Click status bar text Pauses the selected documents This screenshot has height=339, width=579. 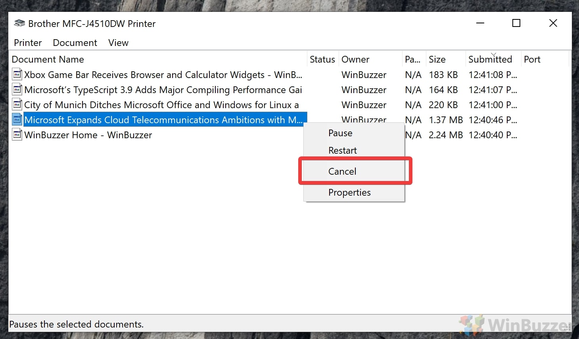pyautogui.click(x=76, y=324)
